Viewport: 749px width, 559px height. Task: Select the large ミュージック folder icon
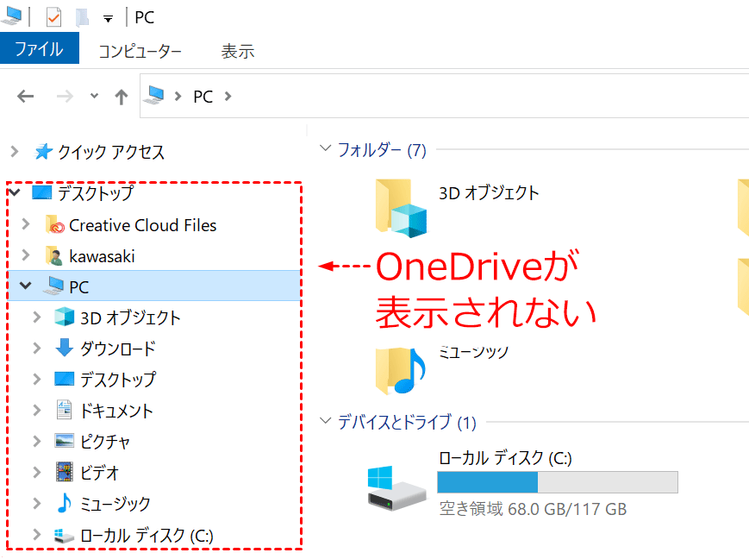401,370
